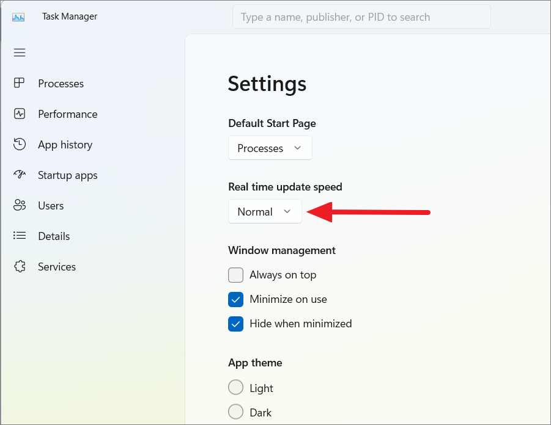551x425 pixels.
Task: Toggle the hamburger navigation menu
Action: [20, 53]
